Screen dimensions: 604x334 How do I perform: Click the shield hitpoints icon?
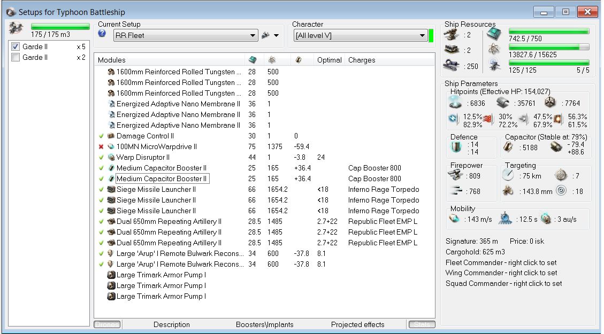pos(456,103)
